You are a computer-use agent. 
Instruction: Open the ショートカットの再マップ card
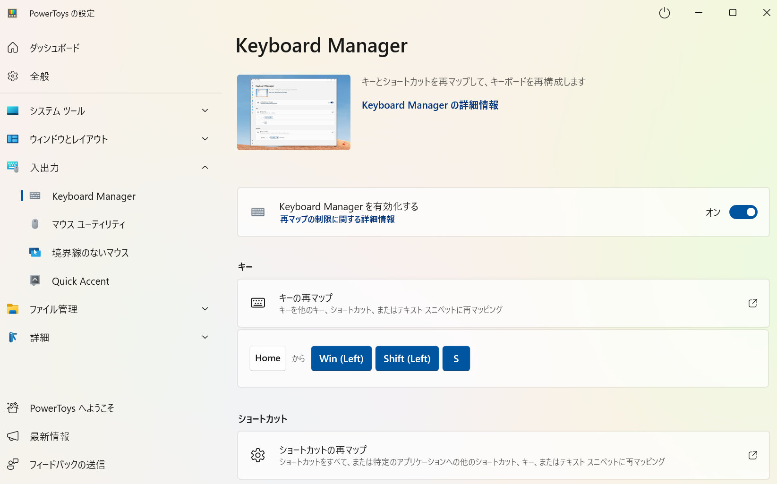pos(503,455)
